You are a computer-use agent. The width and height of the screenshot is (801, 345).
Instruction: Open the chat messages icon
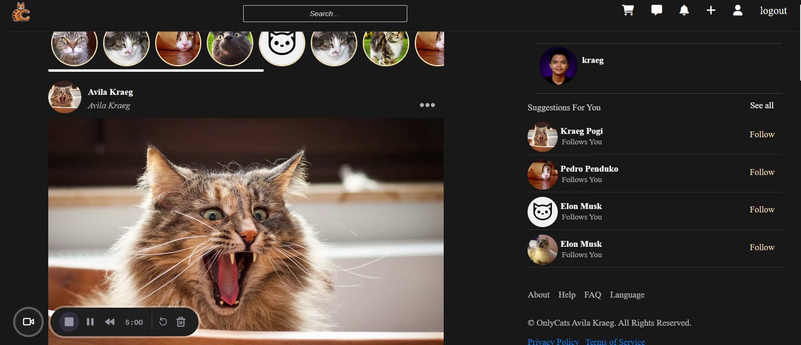pyautogui.click(x=656, y=10)
